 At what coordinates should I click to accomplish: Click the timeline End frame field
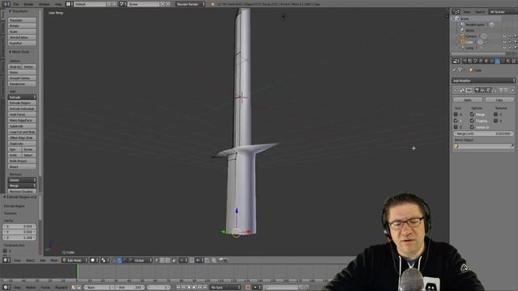(129, 288)
